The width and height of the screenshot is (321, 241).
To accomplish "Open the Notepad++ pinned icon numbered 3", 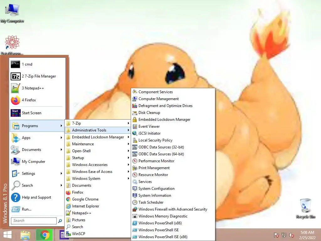I will coord(15,88).
